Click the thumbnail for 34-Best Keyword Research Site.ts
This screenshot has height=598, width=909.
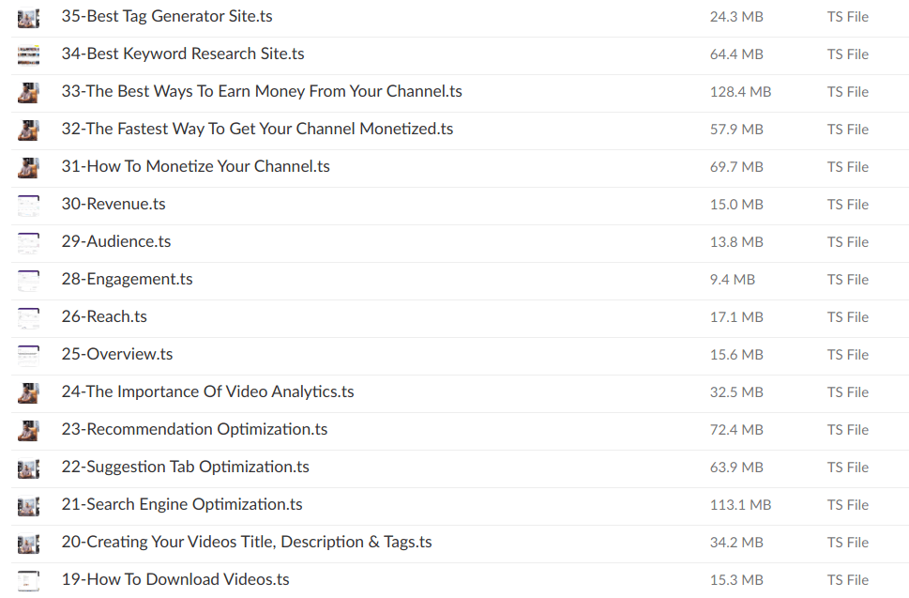click(28, 54)
